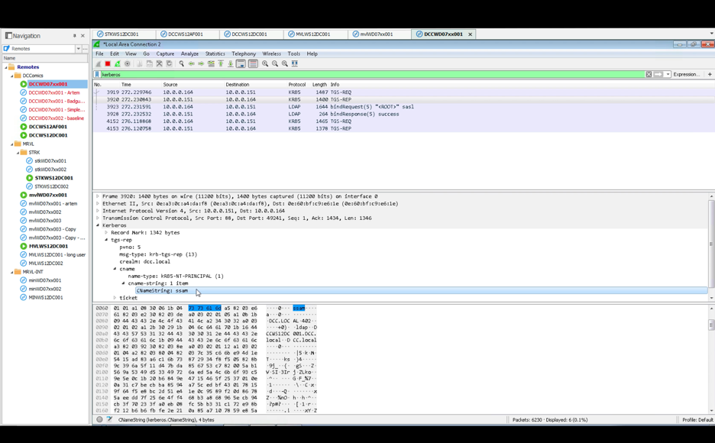
Task: Open the Telephony menu
Action: pos(244,53)
